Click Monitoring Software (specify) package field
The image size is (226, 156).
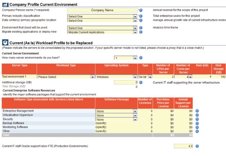116,127
